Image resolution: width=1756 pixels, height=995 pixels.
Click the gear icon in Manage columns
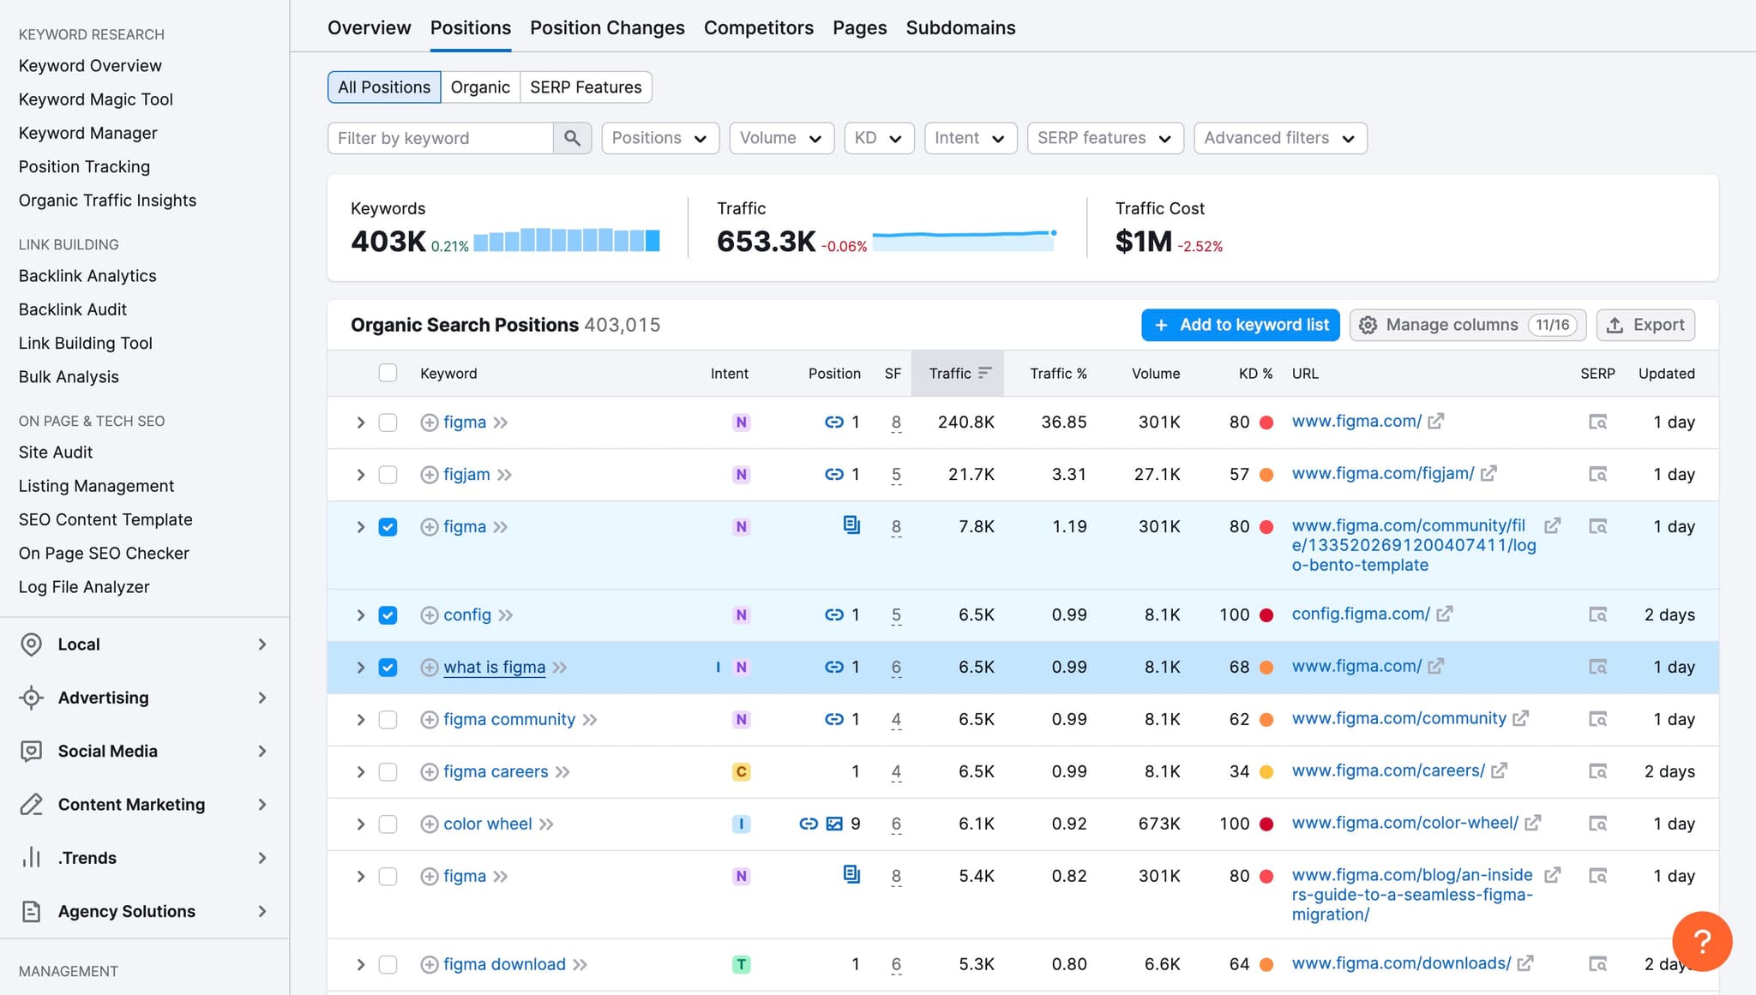click(1368, 325)
